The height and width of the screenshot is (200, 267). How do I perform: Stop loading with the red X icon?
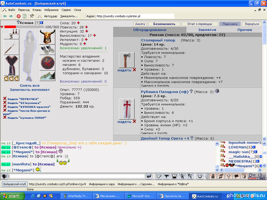(19, 16)
